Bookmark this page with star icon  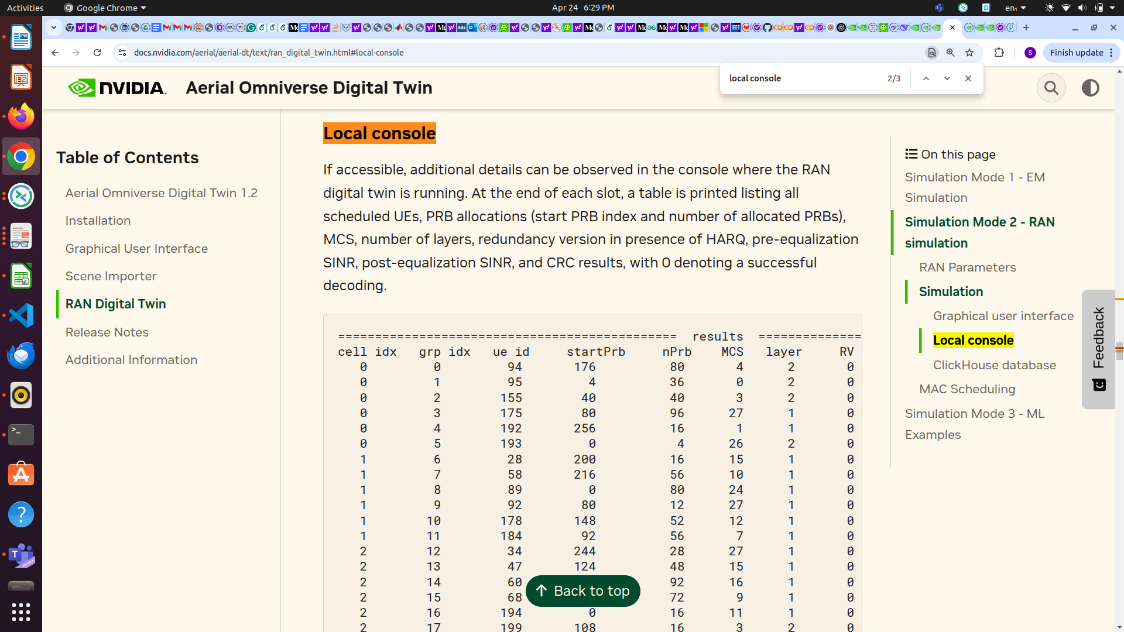click(969, 53)
